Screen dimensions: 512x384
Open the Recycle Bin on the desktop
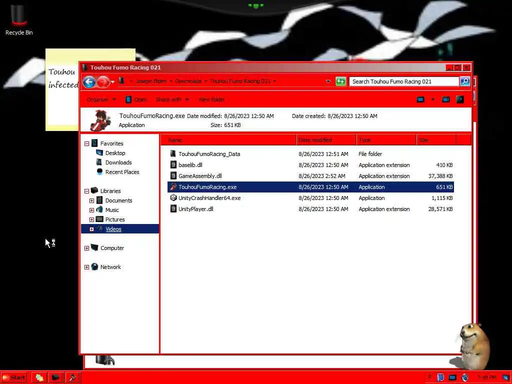[x=19, y=20]
